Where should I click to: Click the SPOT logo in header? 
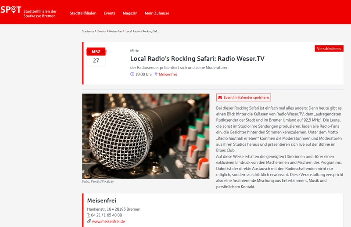pos(11,10)
